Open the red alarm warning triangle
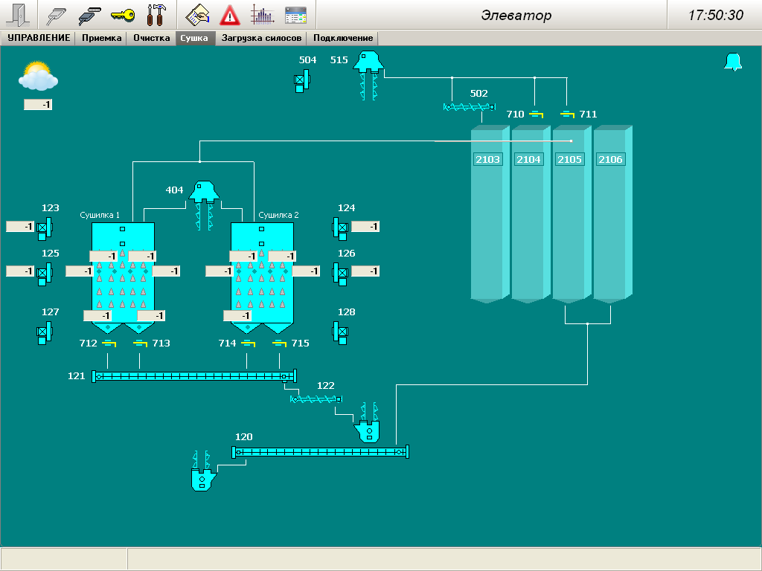The width and height of the screenshot is (762, 571). tap(230, 15)
